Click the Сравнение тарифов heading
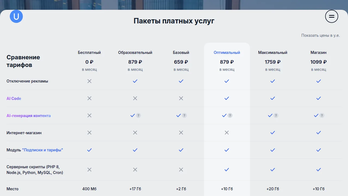The width and height of the screenshot is (348, 196). click(23, 61)
